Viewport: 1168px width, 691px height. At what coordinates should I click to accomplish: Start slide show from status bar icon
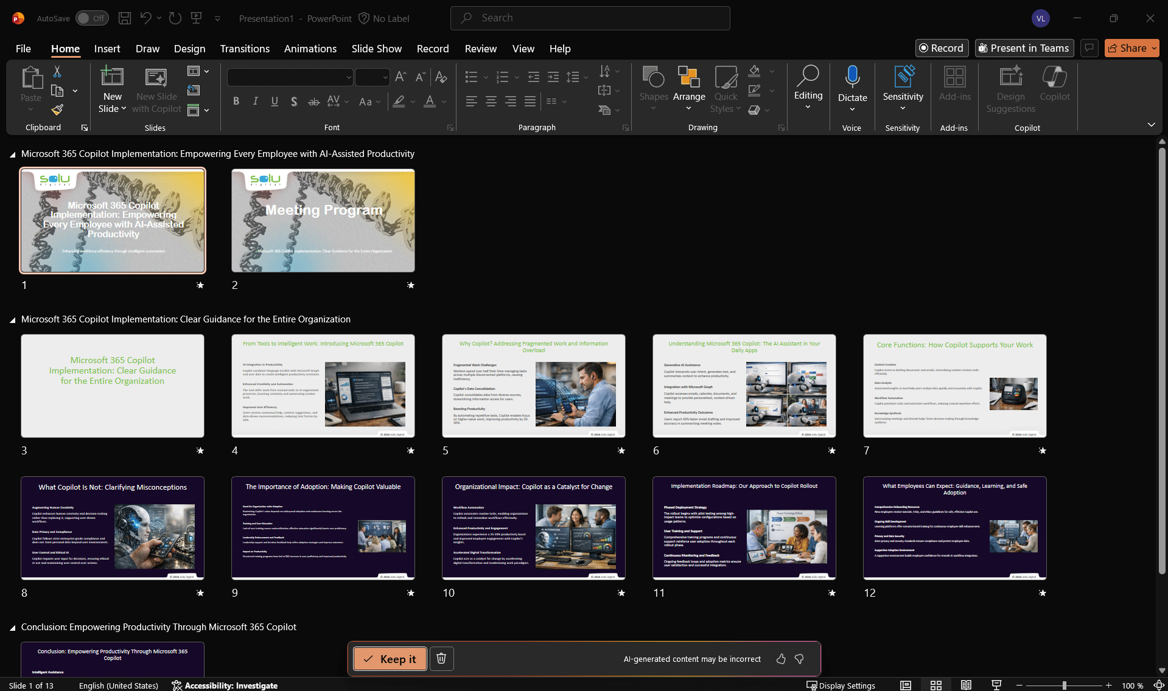tap(996, 686)
